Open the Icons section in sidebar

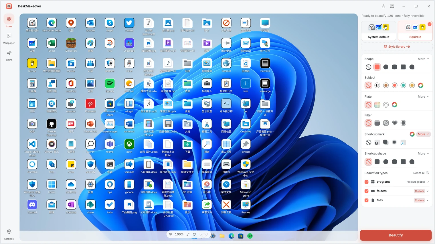pyautogui.click(x=9, y=21)
